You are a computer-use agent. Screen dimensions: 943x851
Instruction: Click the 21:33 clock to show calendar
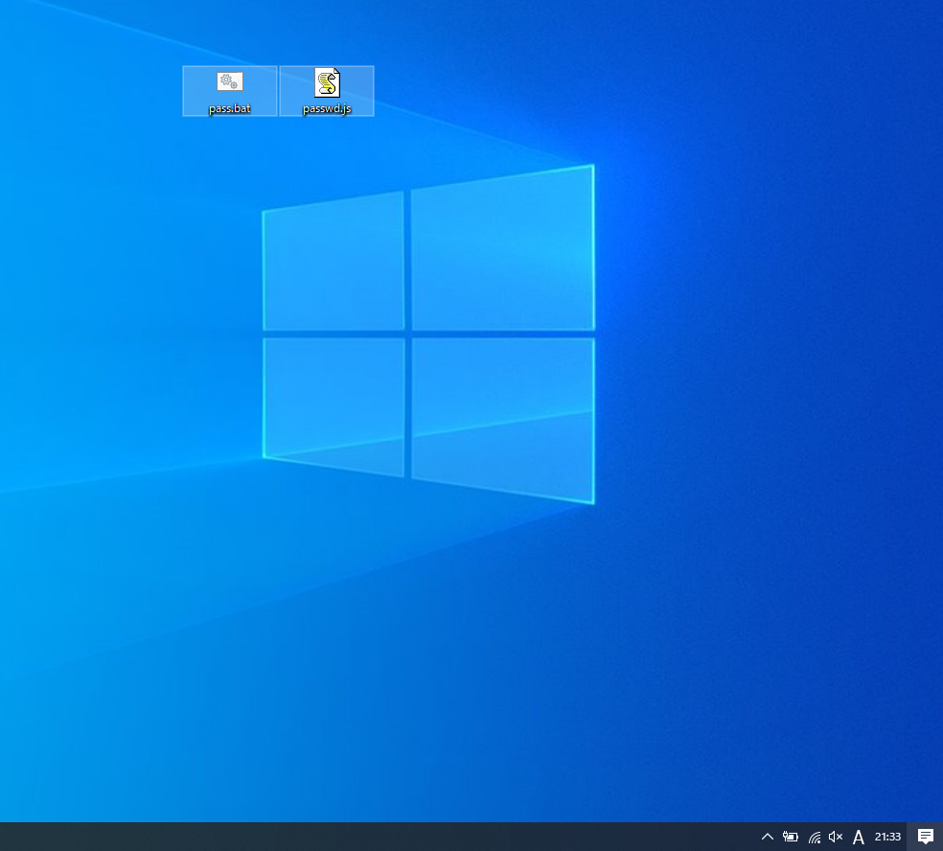pyautogui.click(x=886, y=837)
